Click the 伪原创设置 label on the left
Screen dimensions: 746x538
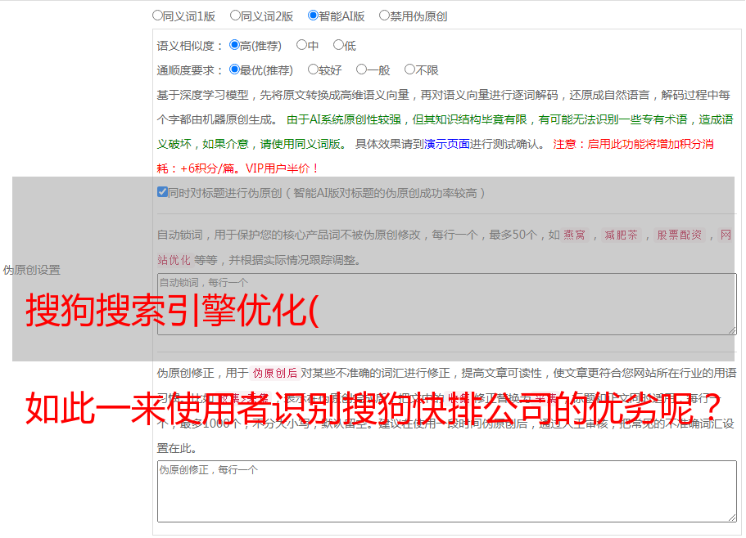point(31,270)
